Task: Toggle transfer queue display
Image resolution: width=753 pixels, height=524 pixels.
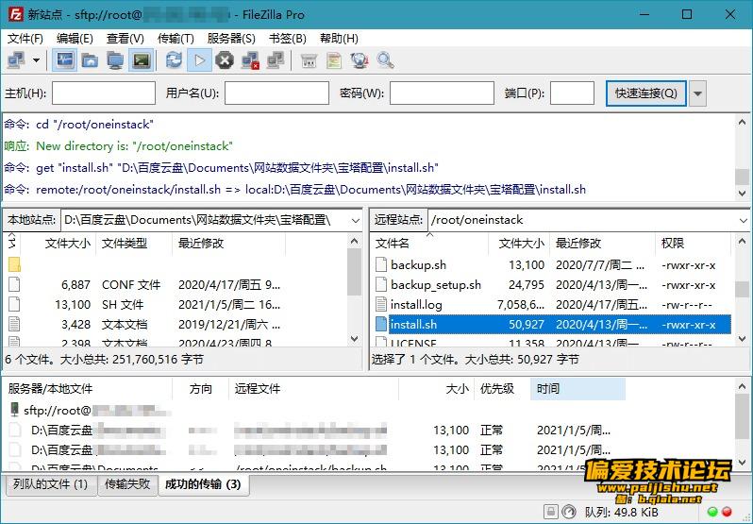Action: tap(142, 60)
